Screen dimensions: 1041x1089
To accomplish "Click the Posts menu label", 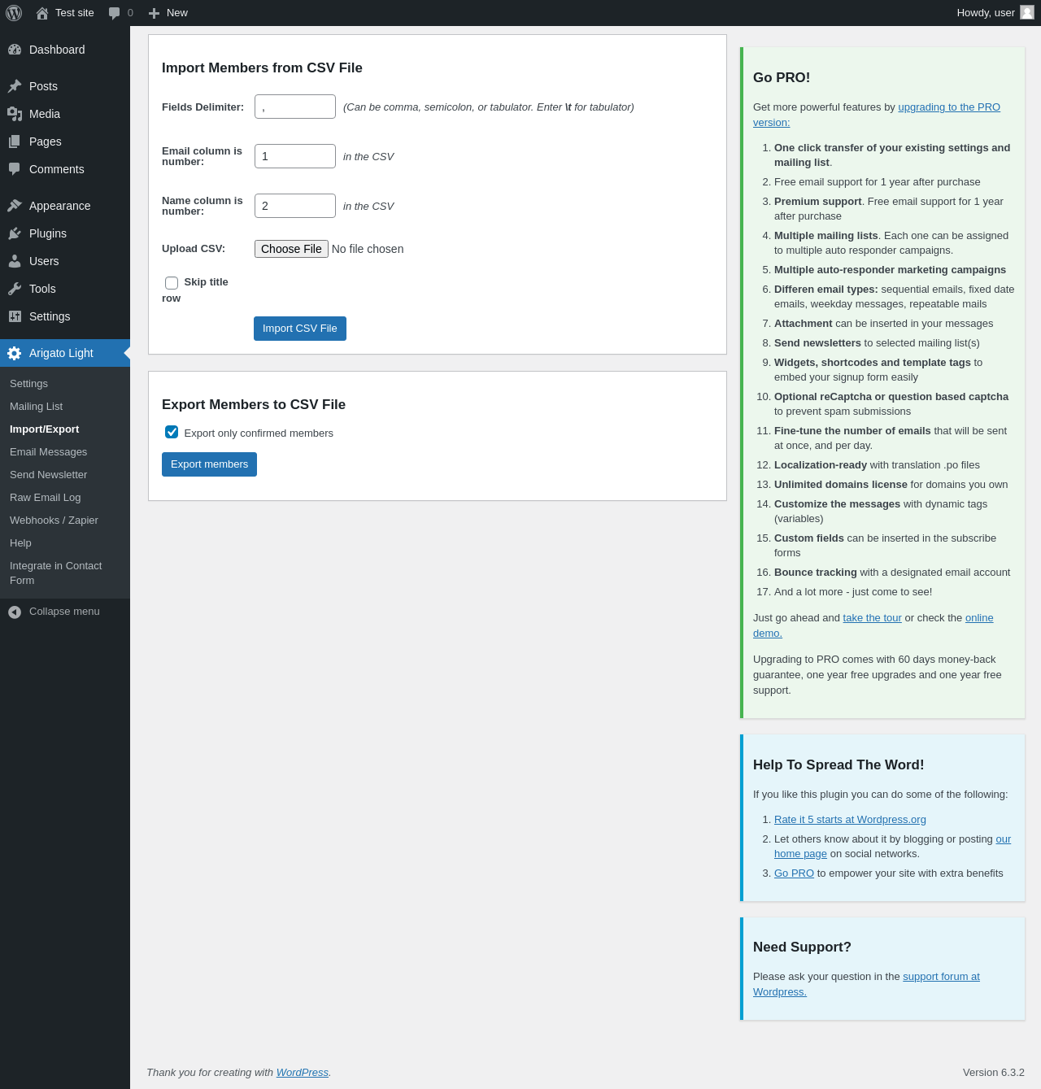I will pos(43,86).
